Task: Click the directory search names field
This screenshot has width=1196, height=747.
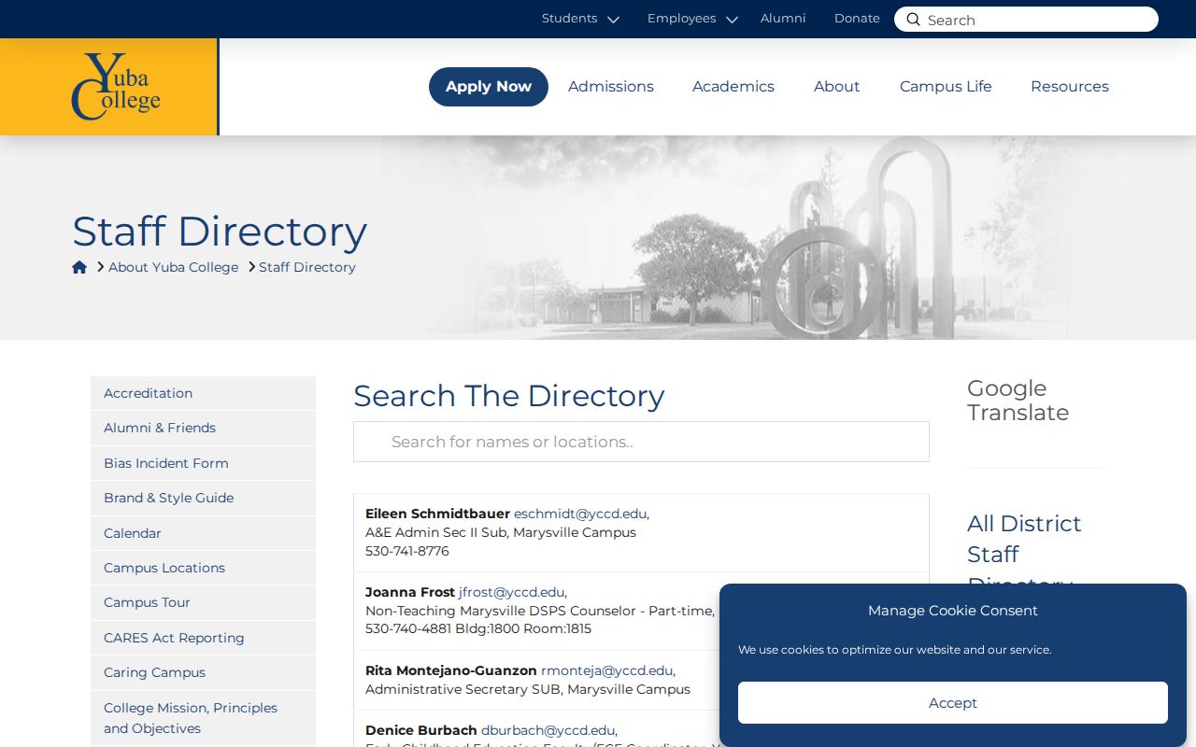Action: tap(641, 442)
